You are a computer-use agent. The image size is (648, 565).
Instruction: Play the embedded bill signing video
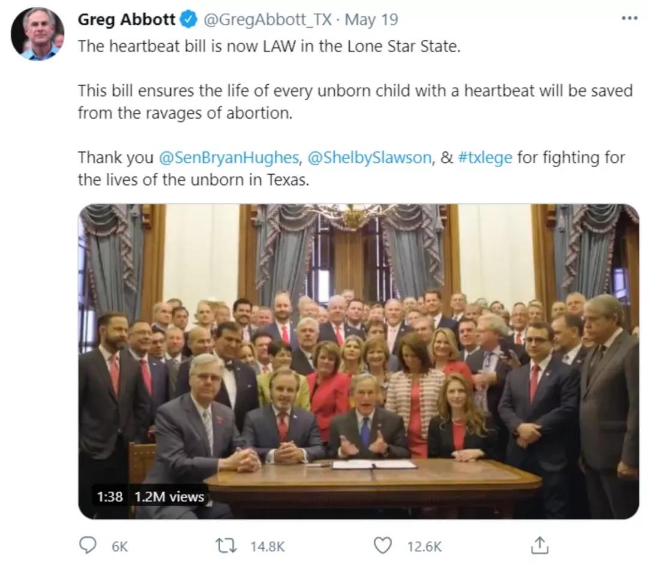click(359, 361)
